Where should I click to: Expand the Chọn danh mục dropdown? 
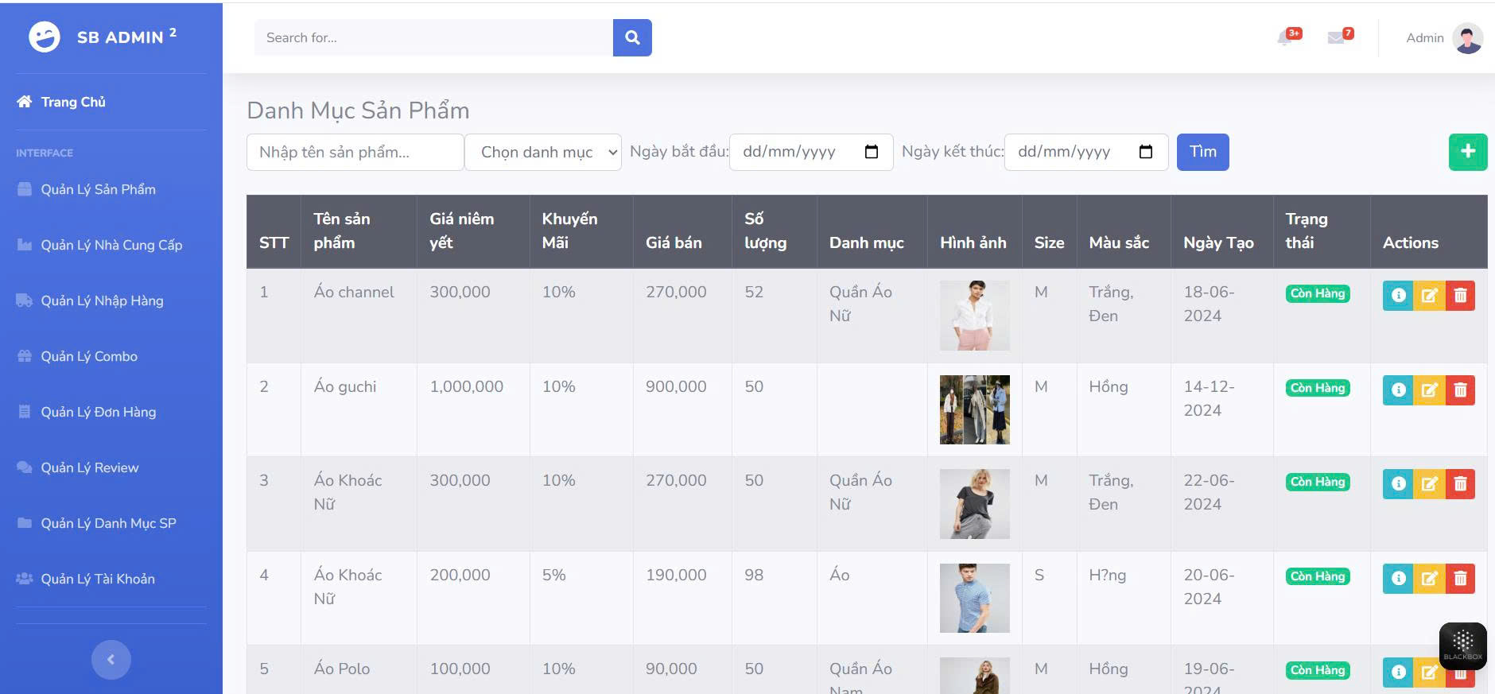tap(543, 152)
